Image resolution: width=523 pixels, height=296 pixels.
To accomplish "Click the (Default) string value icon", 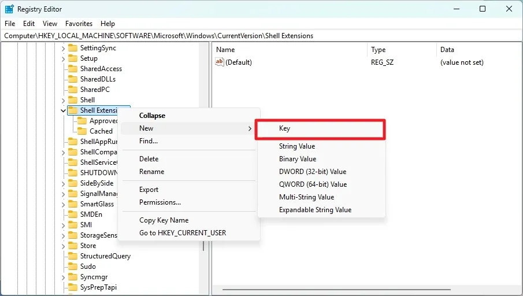I will pyautogui.click(x=220, y=62).
